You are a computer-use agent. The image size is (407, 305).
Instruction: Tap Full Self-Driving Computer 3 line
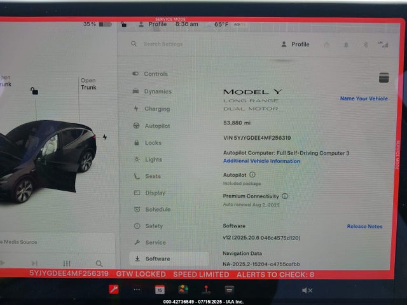(286, 153)
